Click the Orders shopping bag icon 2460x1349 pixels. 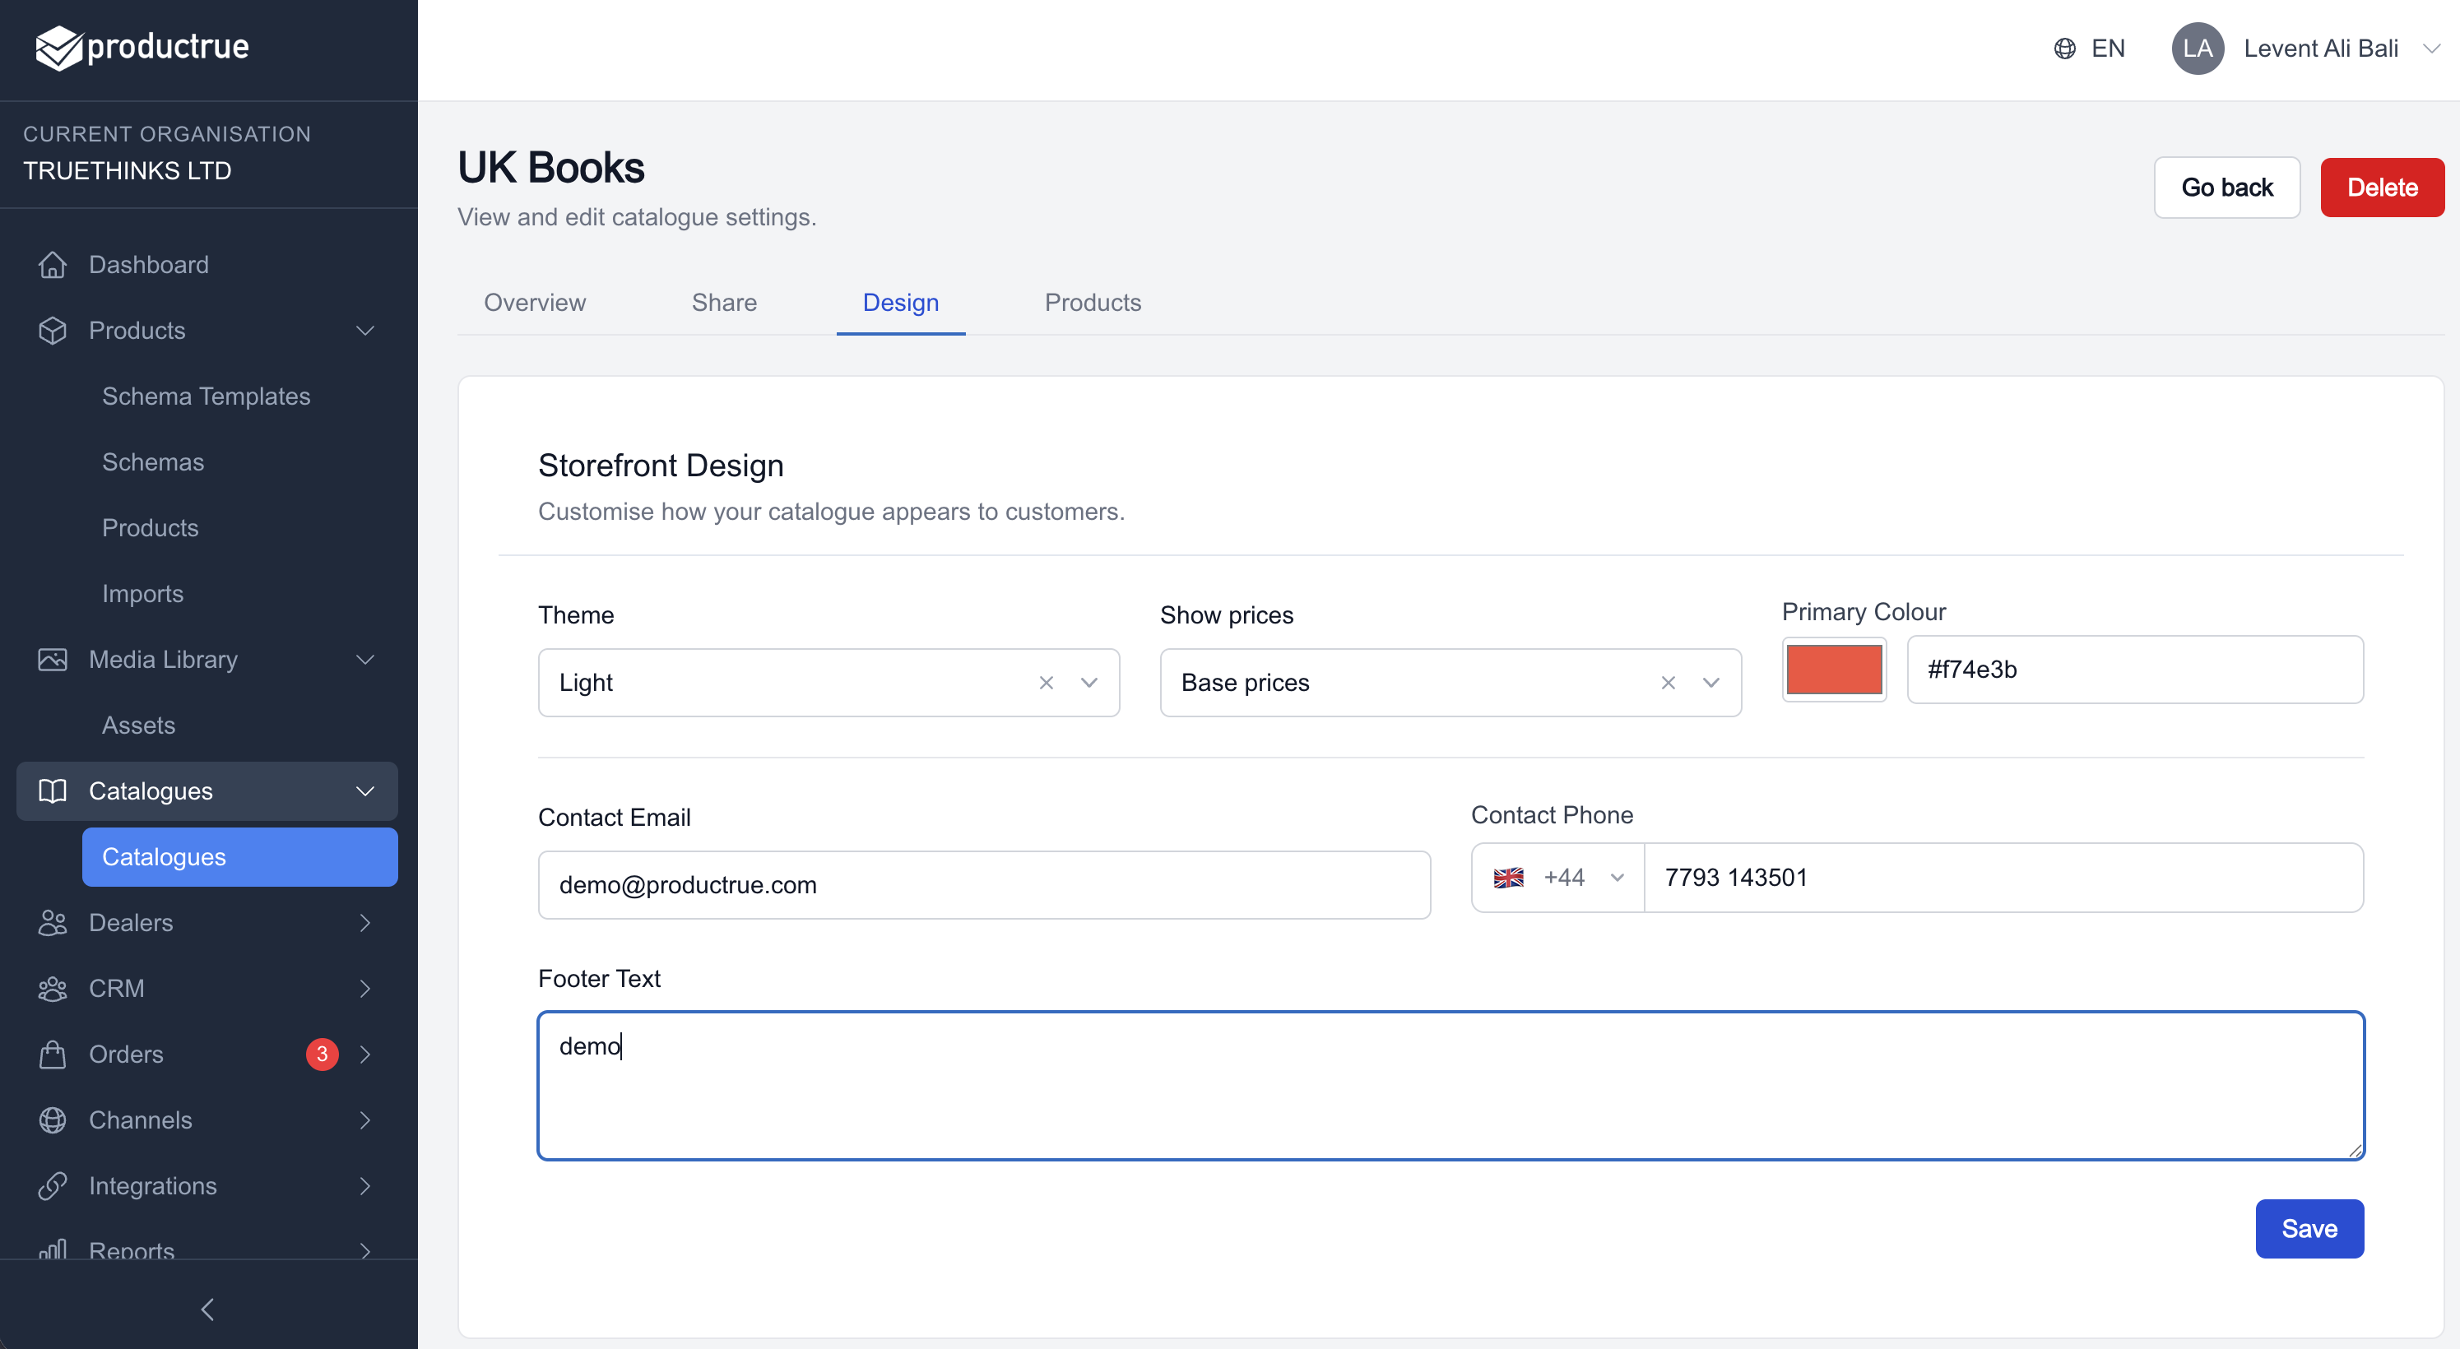click(53, 1055)
